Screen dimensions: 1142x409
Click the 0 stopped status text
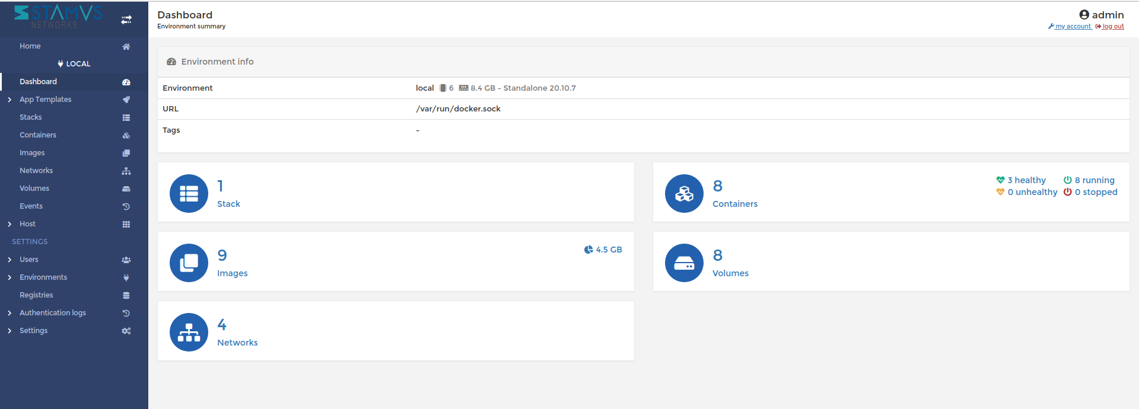[1096, 192]
